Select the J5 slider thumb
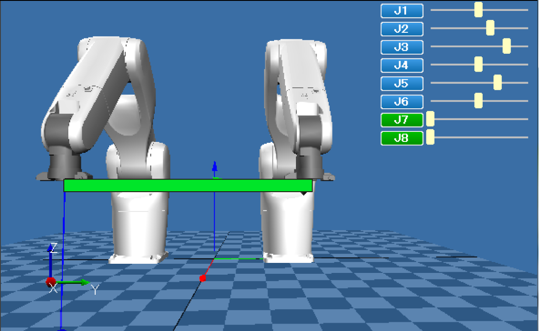This screenshot has height=331, width=539. point(497,83)
